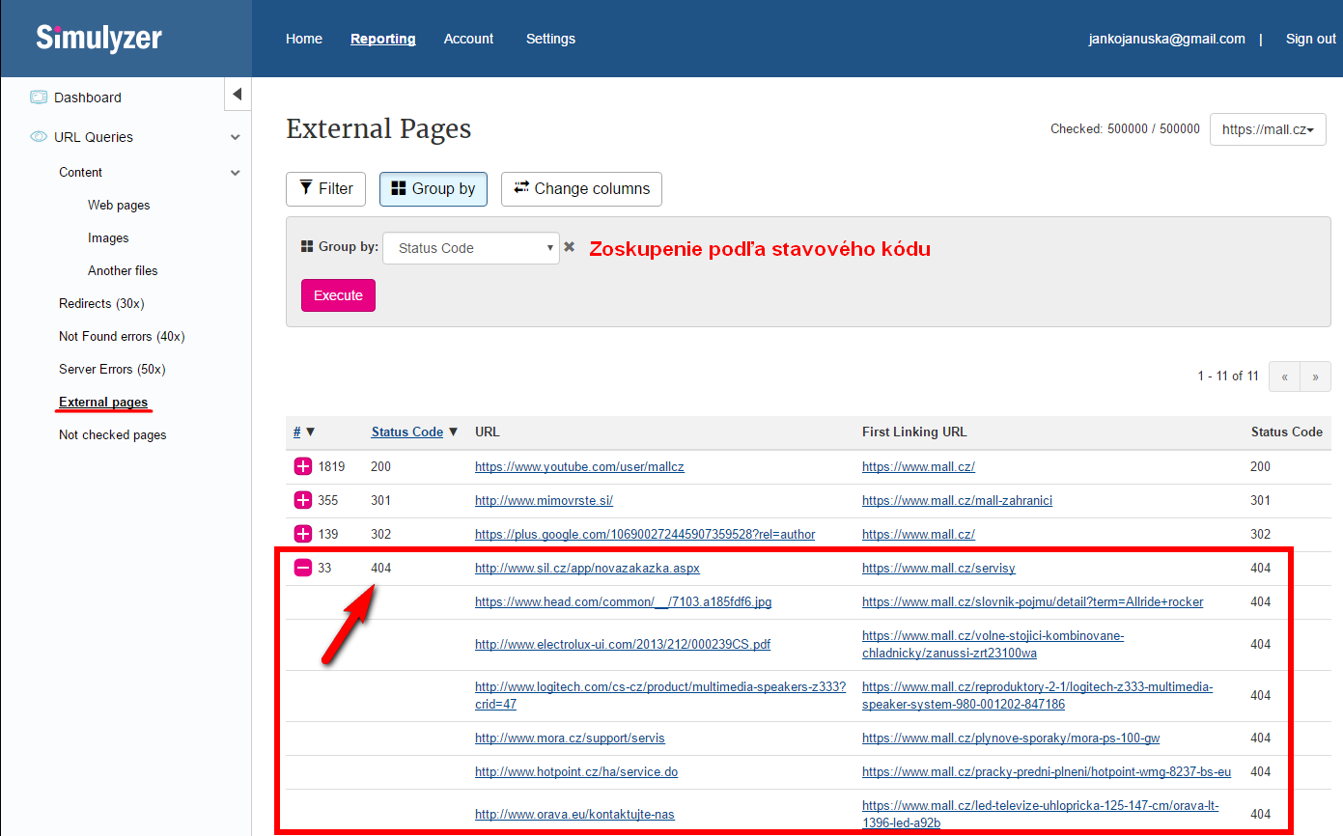Click the Dashboard monitor icon
1343x836 pixels.
(39, 97)
